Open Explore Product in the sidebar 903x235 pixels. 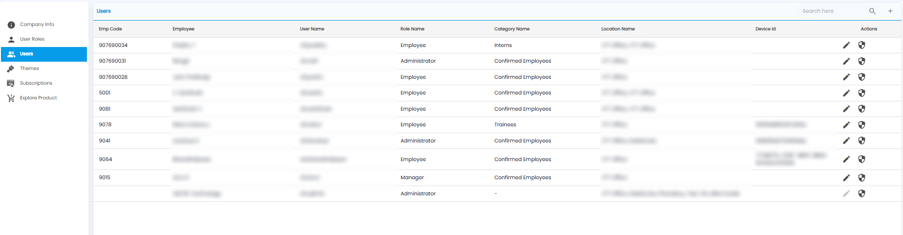click(44, 98)
